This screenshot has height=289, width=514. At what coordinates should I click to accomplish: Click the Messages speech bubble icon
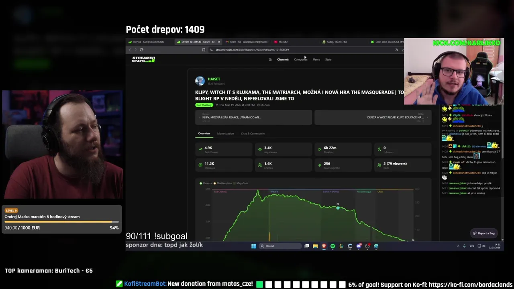200,165
